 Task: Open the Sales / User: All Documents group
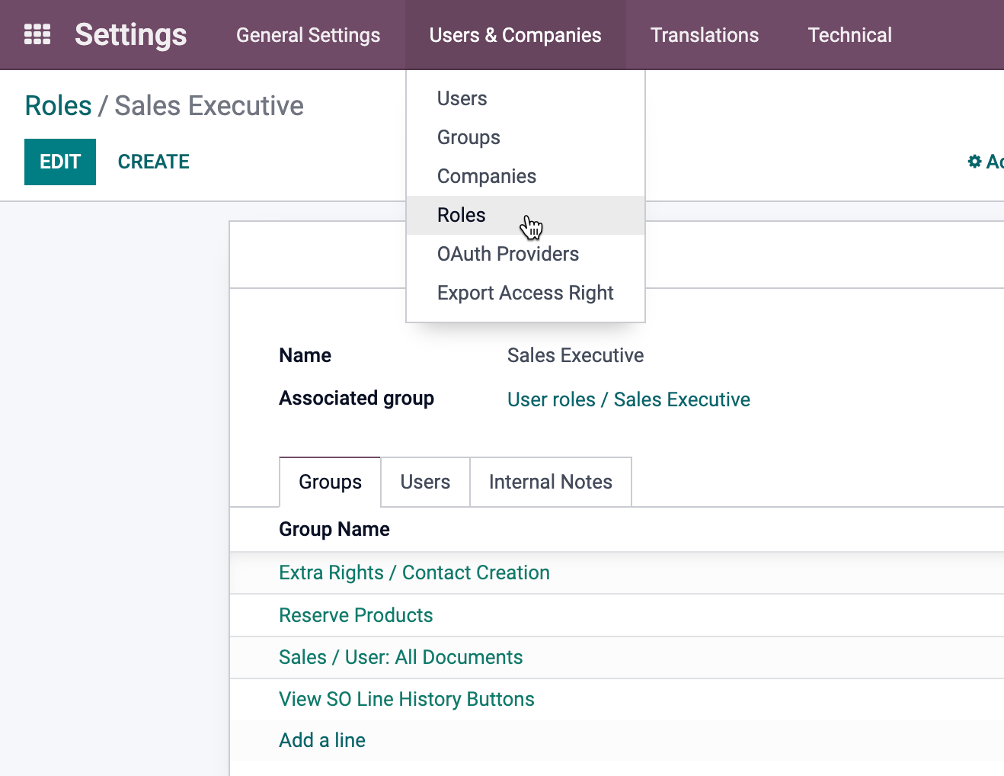[x=401, y=657]
